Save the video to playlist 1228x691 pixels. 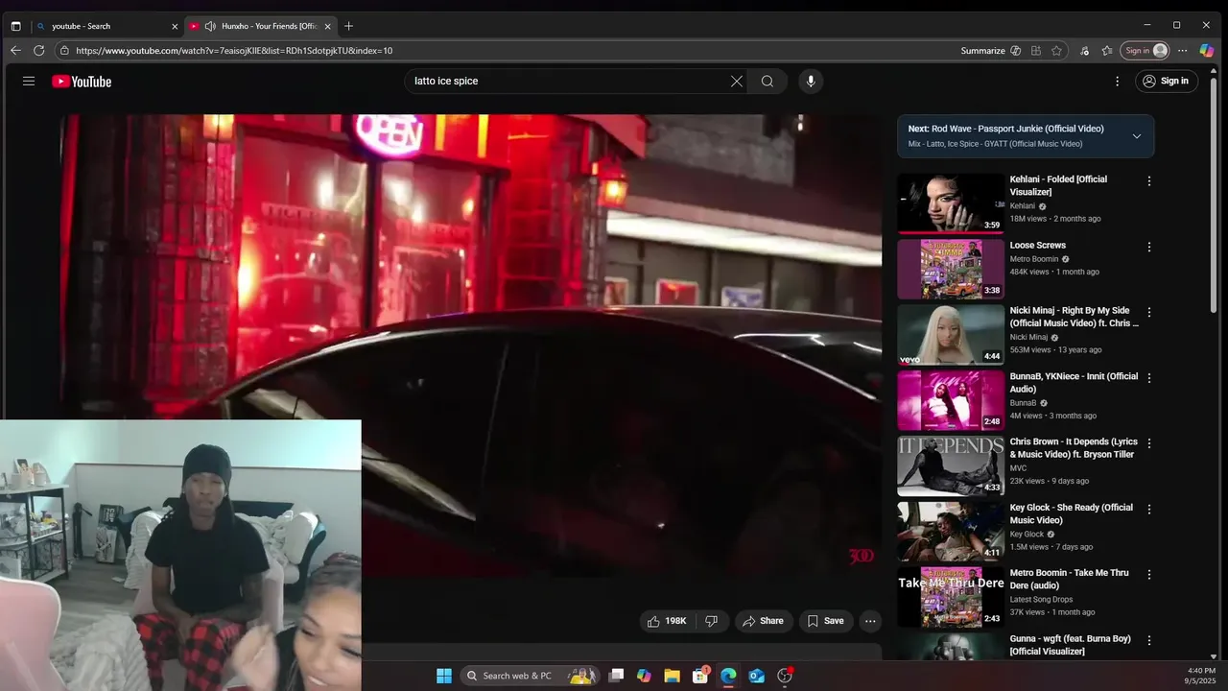point(825,621)
